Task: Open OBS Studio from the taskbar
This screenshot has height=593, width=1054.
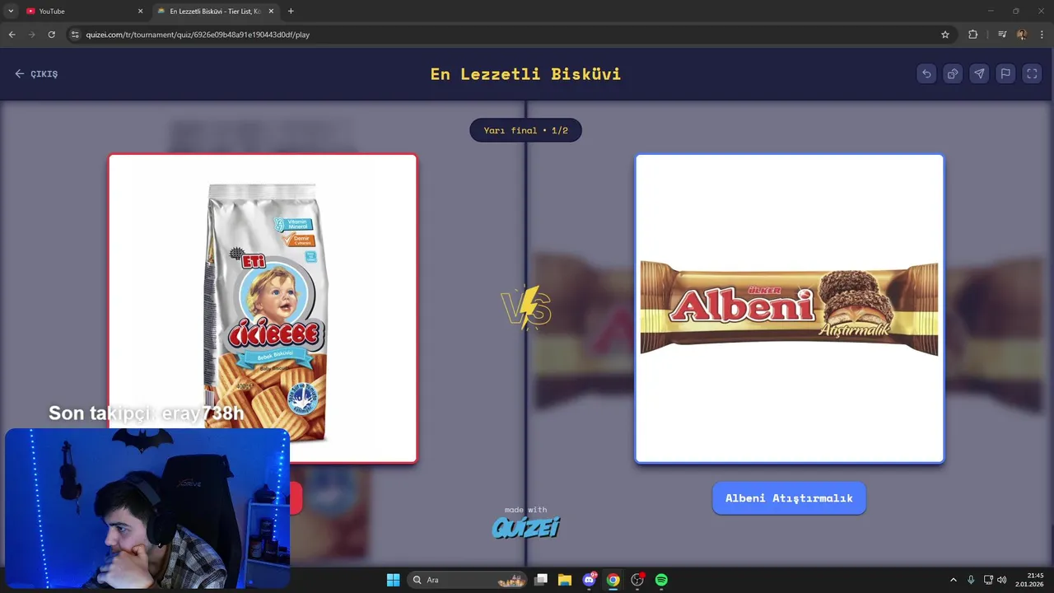Action: [x=637, y=580]
